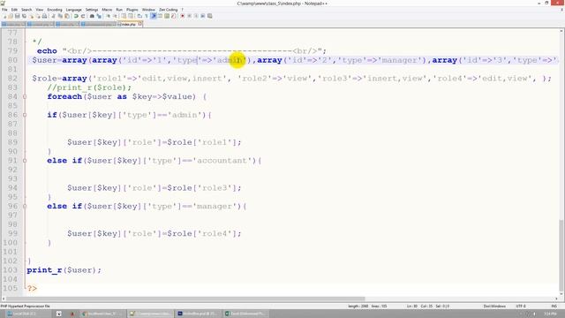565x318 pixels.
Task: Close the index.php tab
Action: (x=139, y=24)
